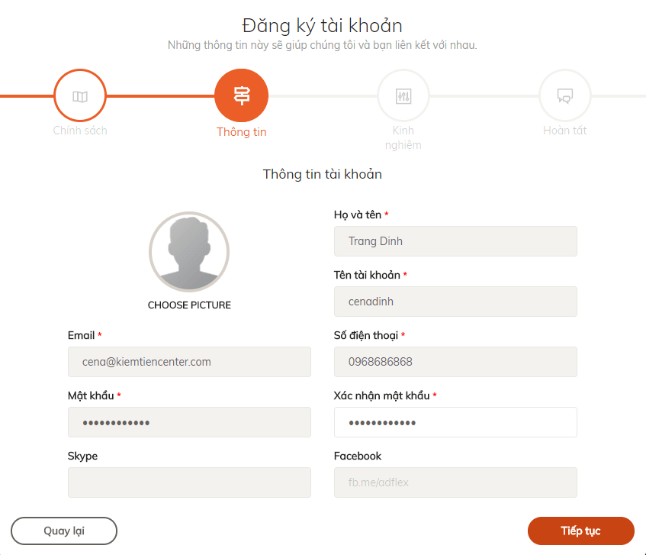Viewport: 646px width, 555px height.
Task: Click the CHOOSE PICTURE label
Action: click(x=189, y=305)
